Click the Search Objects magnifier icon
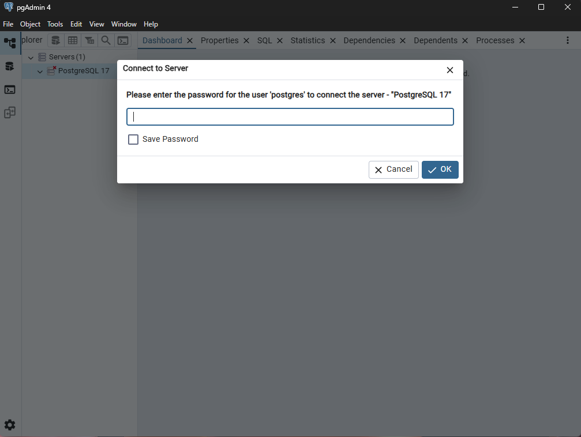The height and width of the screenshot is (437, 581). pyautogui.click(x=106, y=40)
